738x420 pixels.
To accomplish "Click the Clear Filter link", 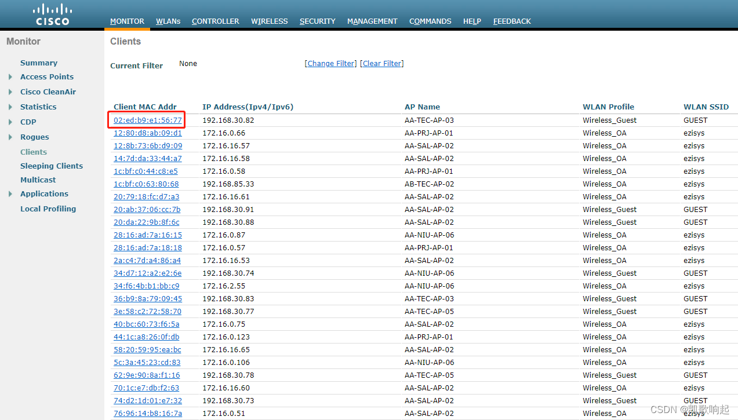I will tap(382, 63).
